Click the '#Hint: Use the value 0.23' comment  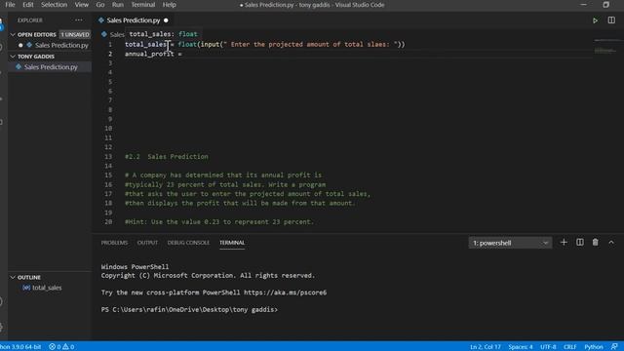point(219,221)
